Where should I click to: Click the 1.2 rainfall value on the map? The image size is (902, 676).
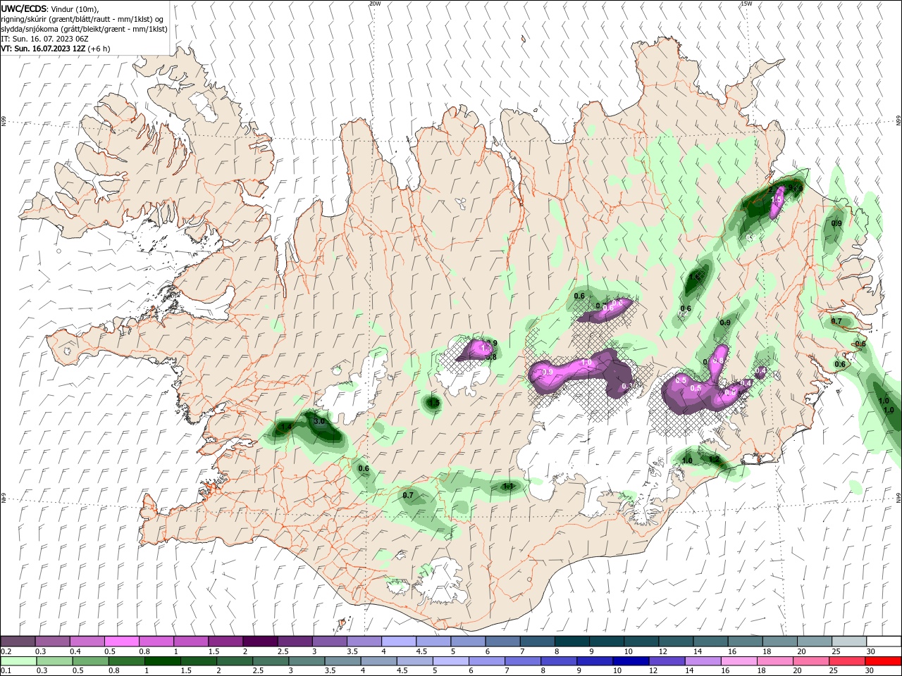pyautogui.click(x=714, y=459)
